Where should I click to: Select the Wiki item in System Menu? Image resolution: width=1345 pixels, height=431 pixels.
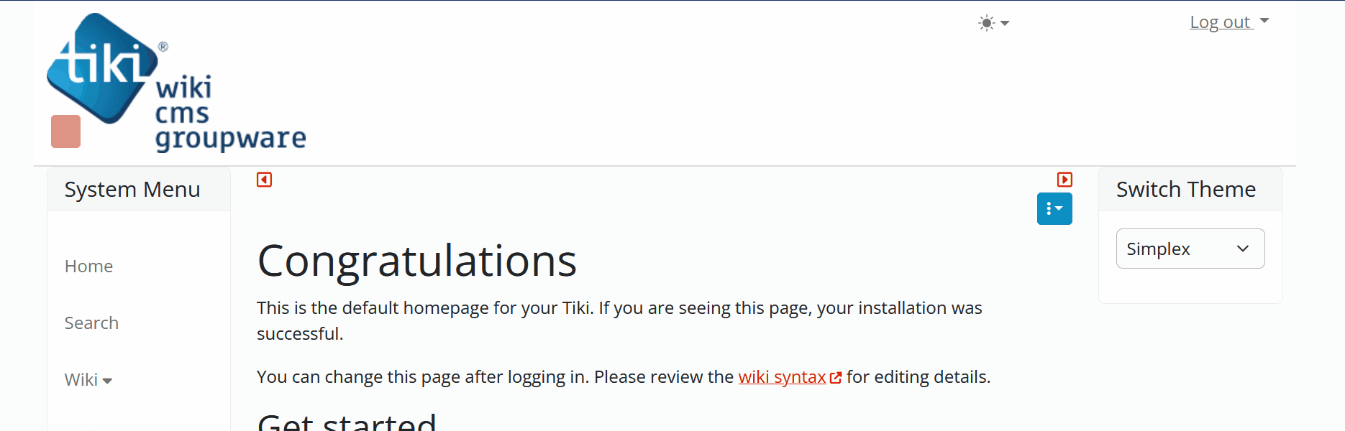coord(81,380)
